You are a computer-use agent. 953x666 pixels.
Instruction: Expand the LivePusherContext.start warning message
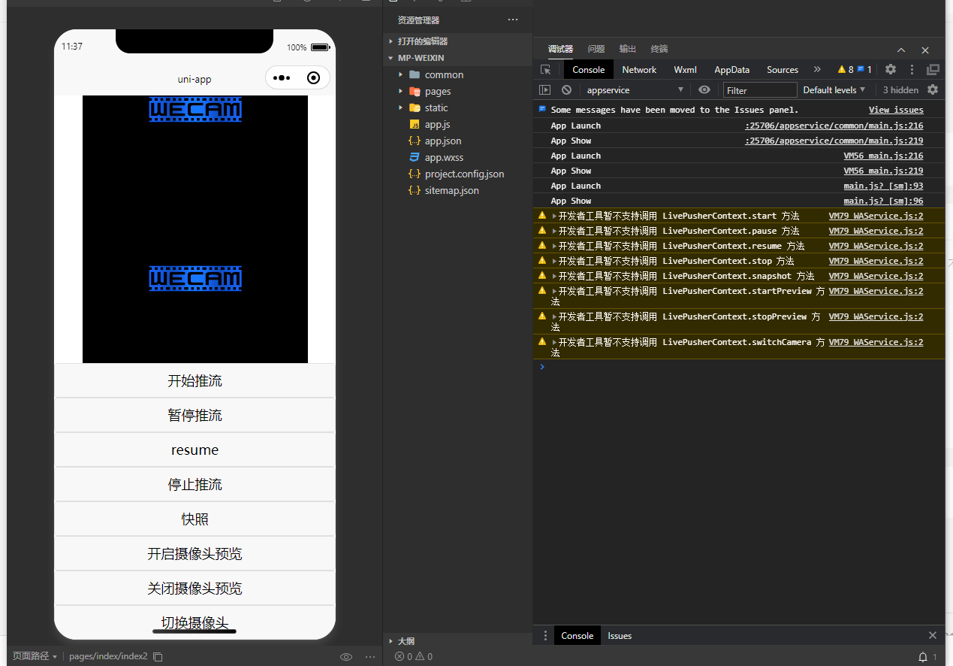pyautogui.click(x=554, y=216)
